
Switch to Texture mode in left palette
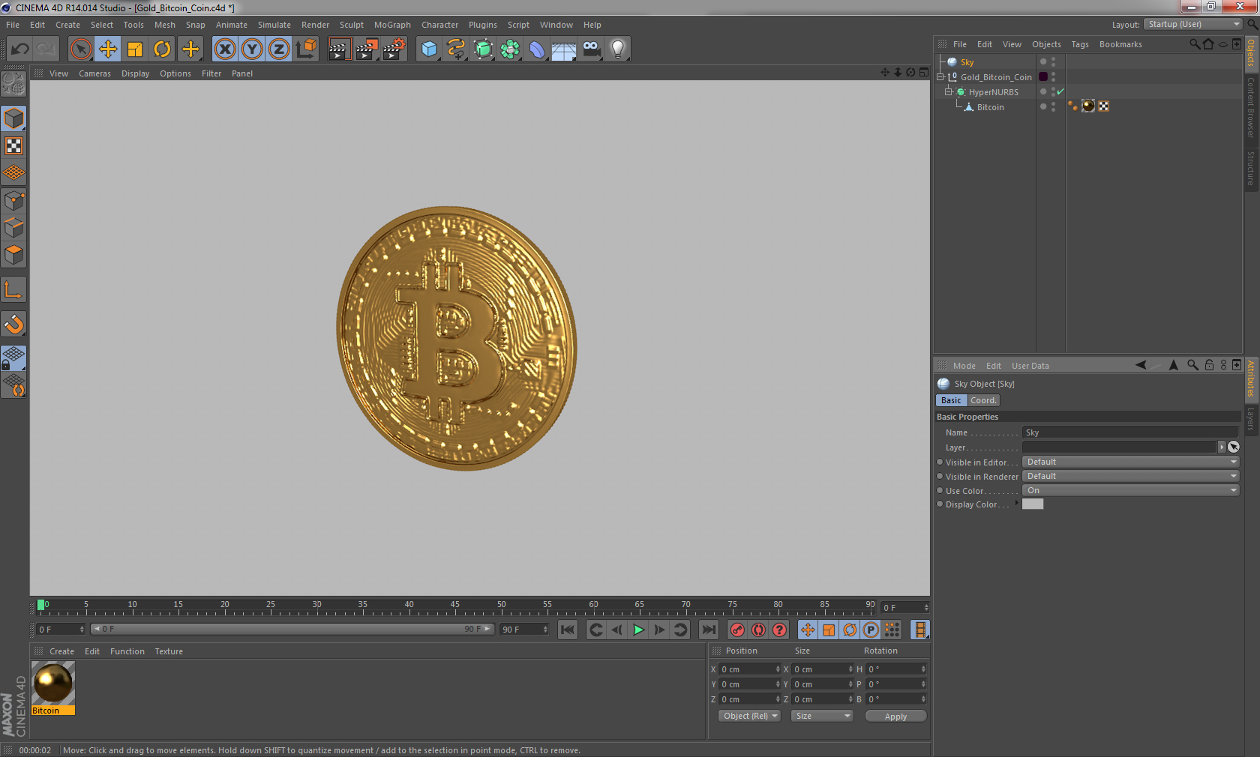point(14,146)
